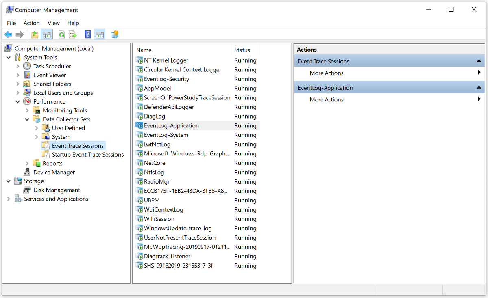Select the RadioMgr session row
Image resolution: width=488 pixels, height=298 pixels.
click(x=197, y=181)
